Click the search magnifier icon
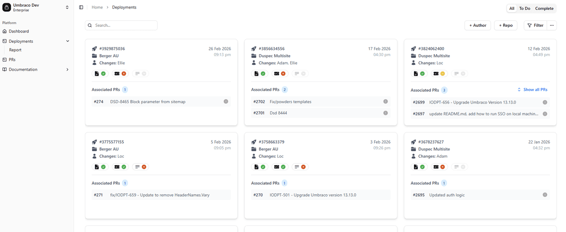 (x=90, y=25)
